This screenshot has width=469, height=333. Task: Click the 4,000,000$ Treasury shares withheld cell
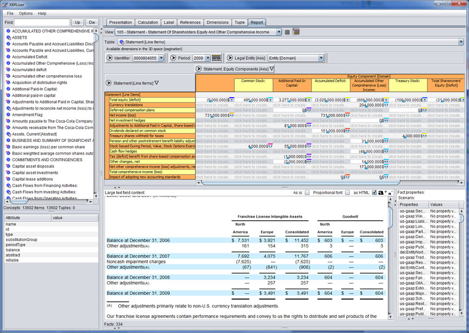tap(407, 136)
